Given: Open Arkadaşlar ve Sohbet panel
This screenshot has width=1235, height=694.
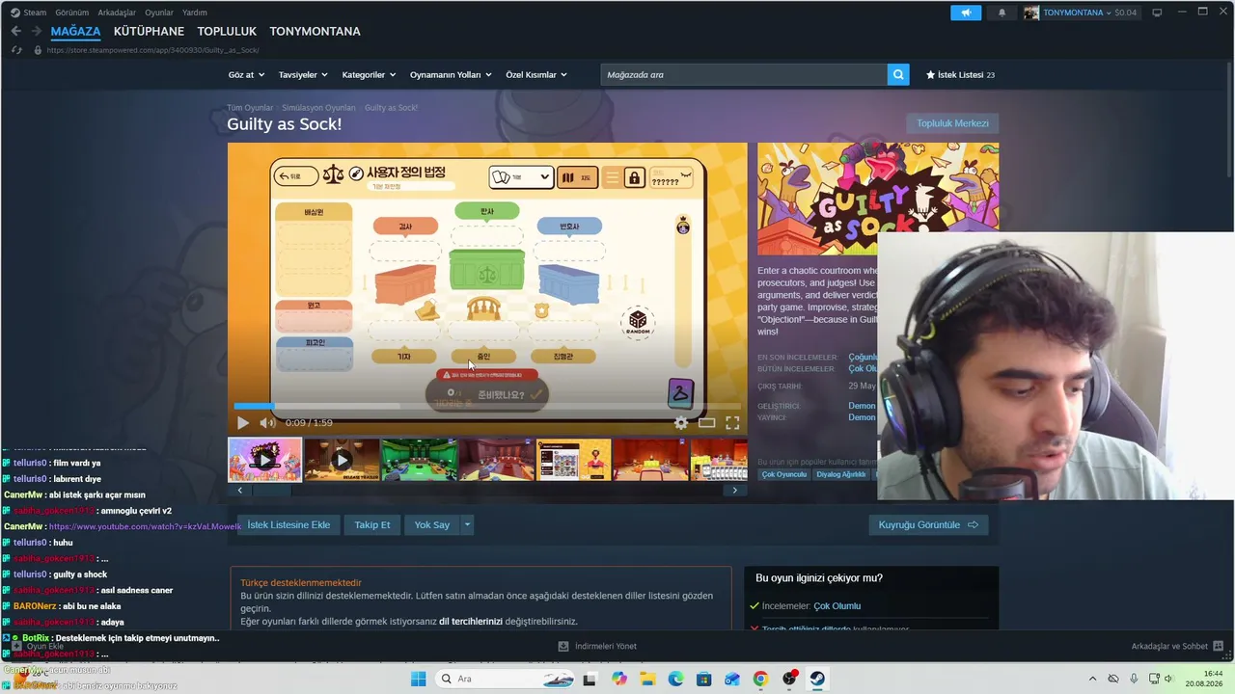Looking at the screenshot, I should tap(1177, 646).
